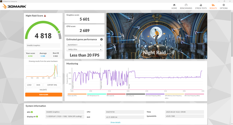Open the 1440p Ultra resolution dropdown

click(84, 49)
